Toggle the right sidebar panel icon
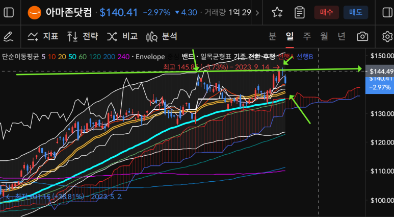 tap(387, 12)
